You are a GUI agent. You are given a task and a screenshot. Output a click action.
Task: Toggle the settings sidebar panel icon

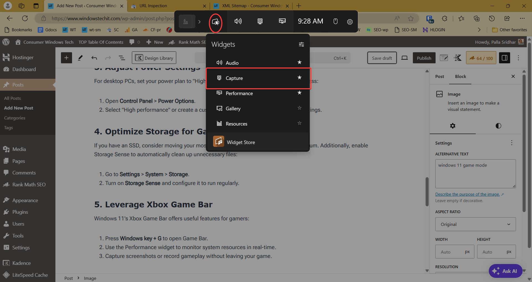pos(505,58)
